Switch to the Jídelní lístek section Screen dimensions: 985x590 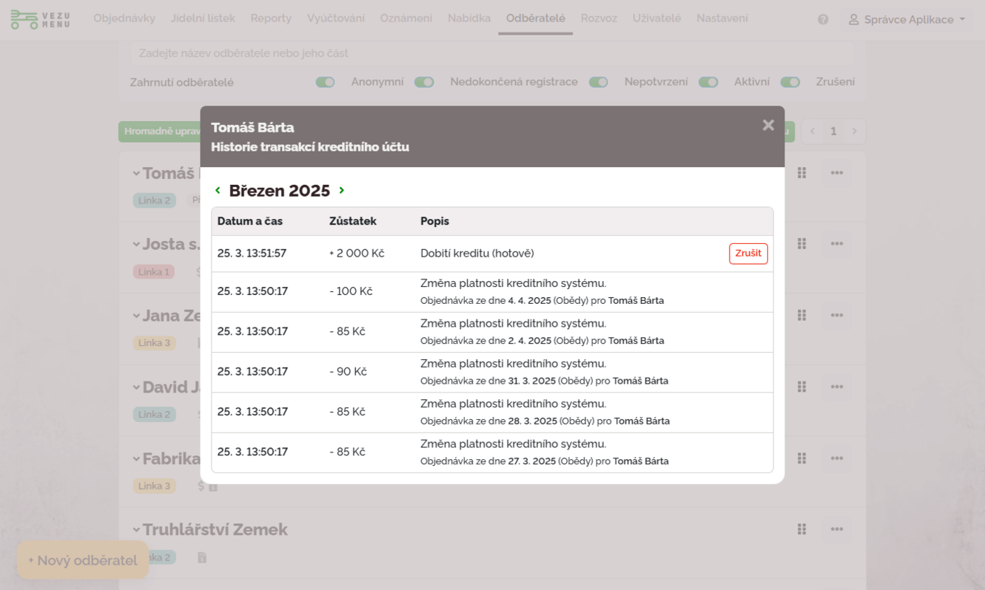[203, 18]
